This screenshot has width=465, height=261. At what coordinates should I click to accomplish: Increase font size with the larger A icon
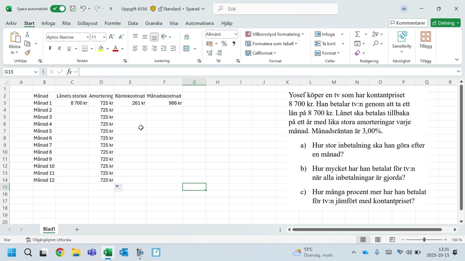pos(112,37)
